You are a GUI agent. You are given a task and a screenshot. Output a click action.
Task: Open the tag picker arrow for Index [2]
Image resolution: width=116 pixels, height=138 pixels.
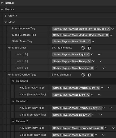[x=96, y=68]
